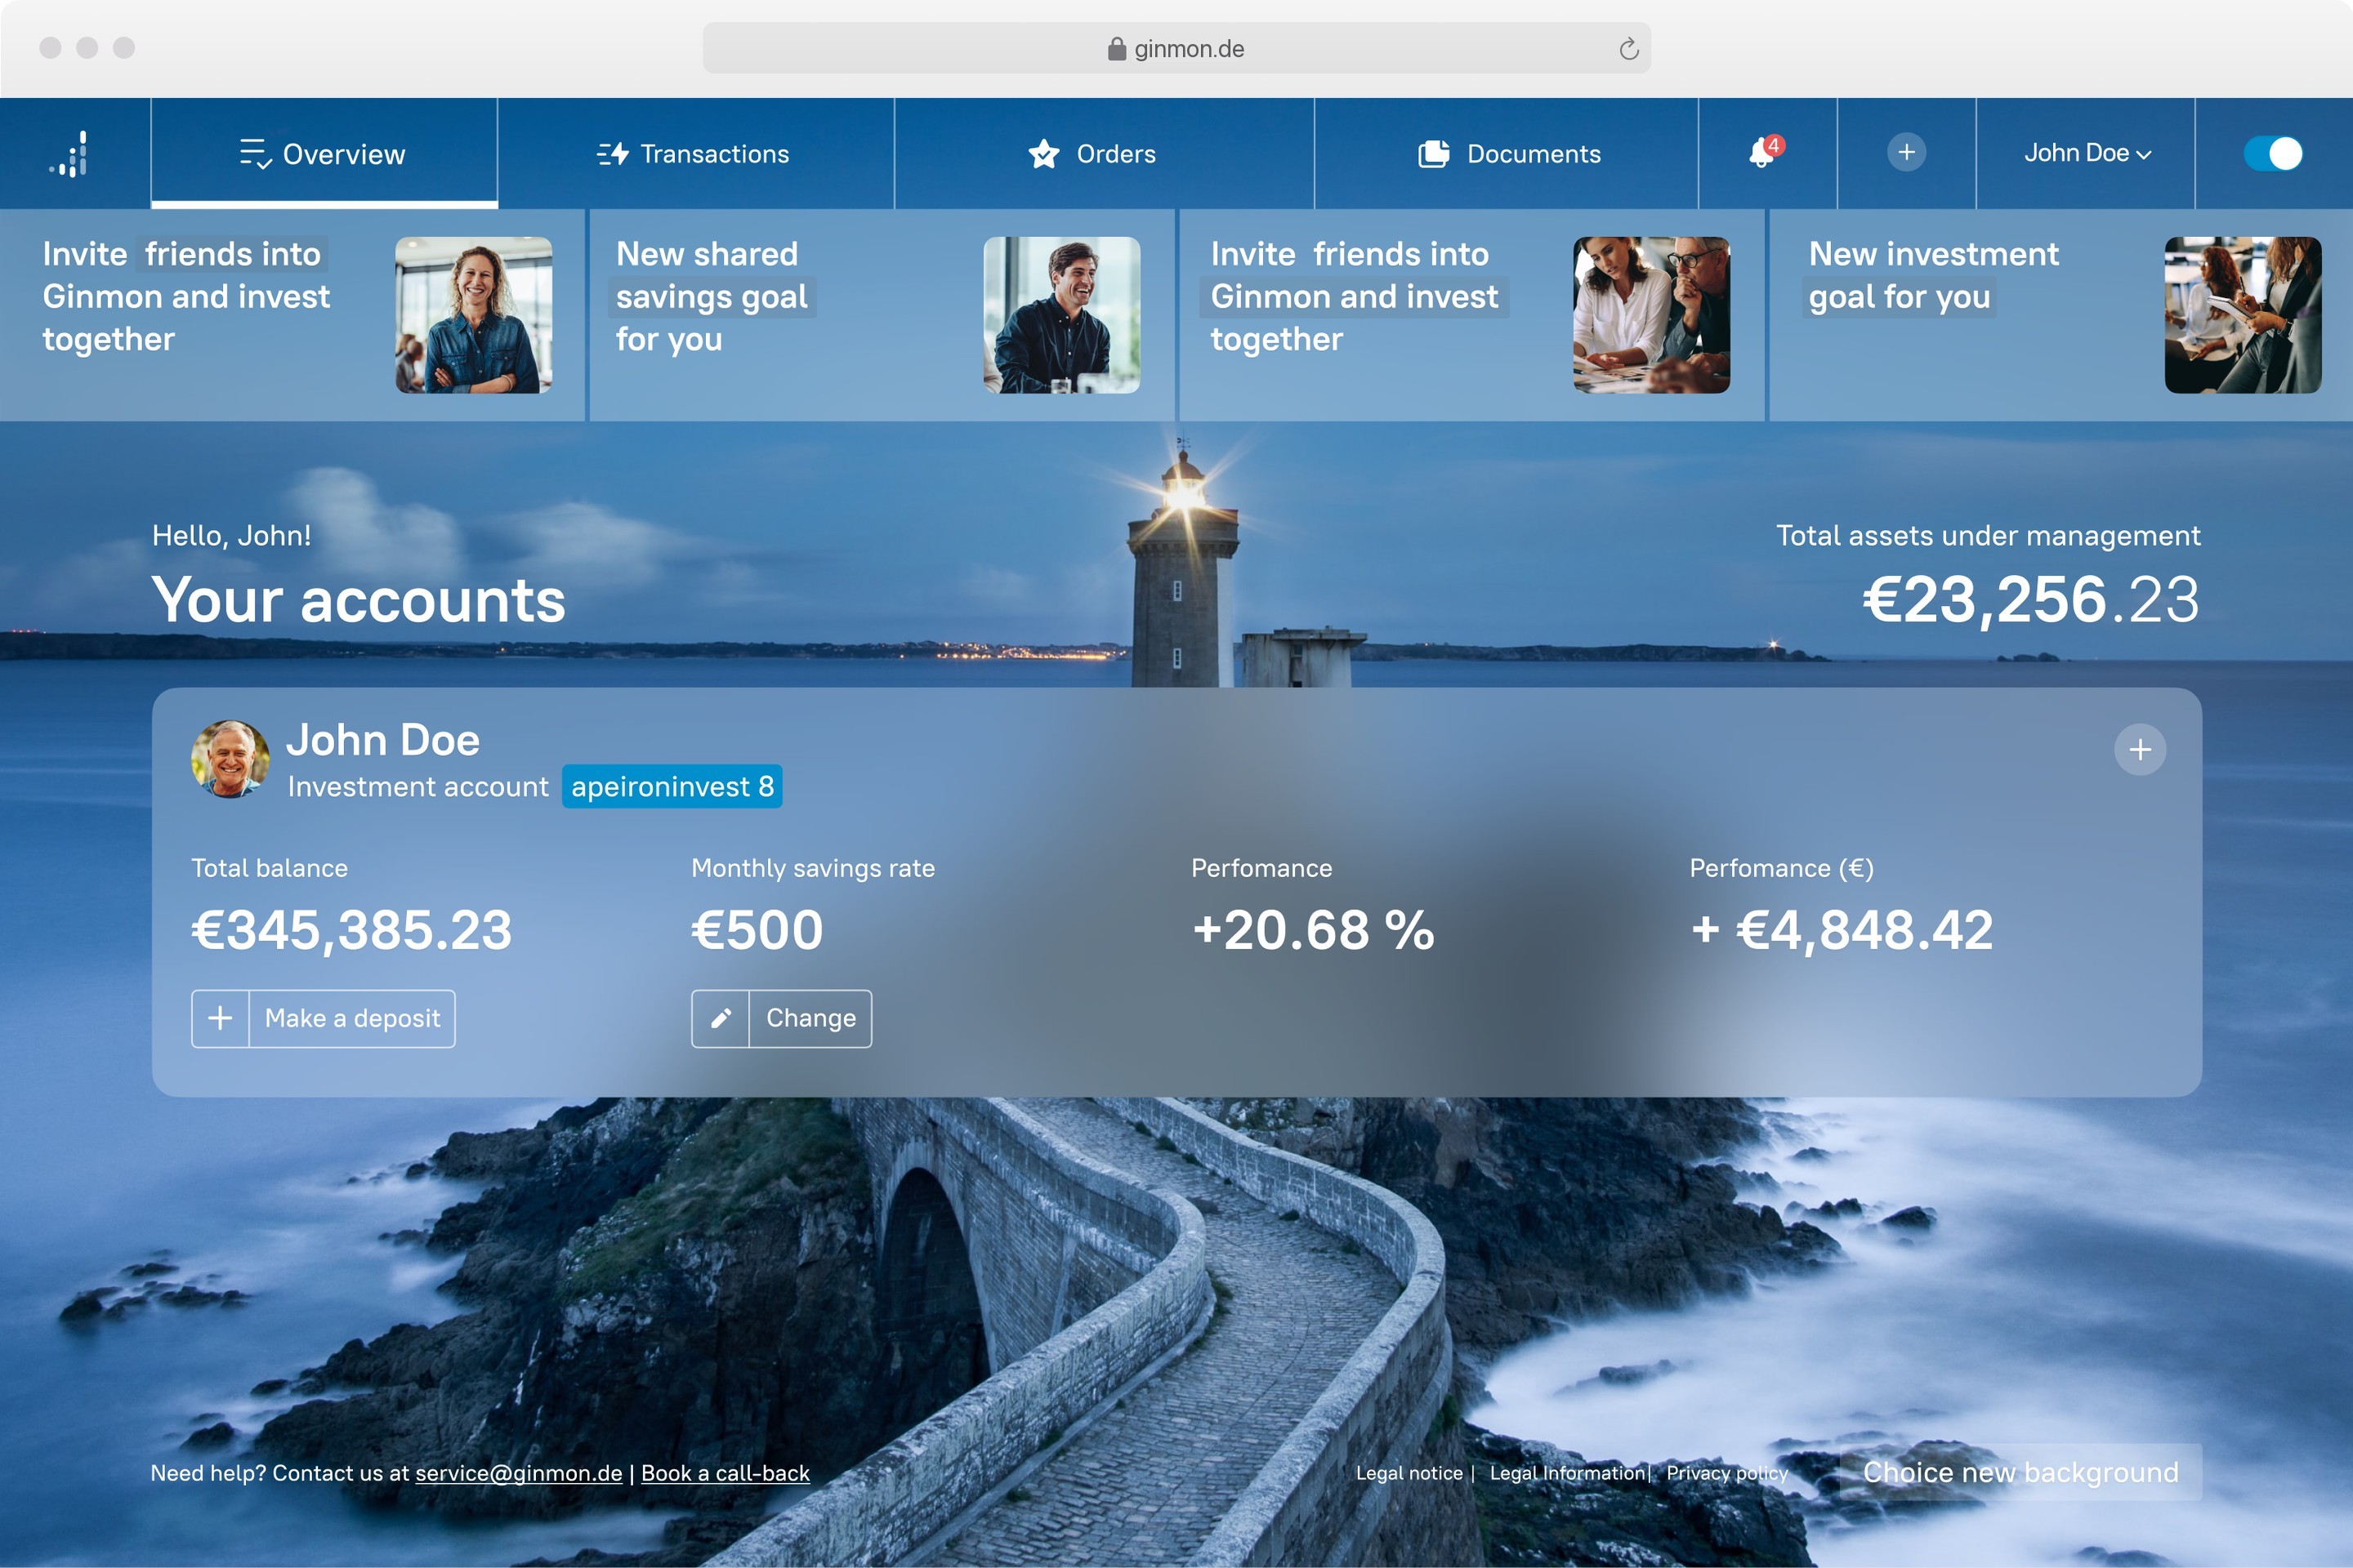Select the Overview tab
2353x1568 pixels.
coord(324,154)
